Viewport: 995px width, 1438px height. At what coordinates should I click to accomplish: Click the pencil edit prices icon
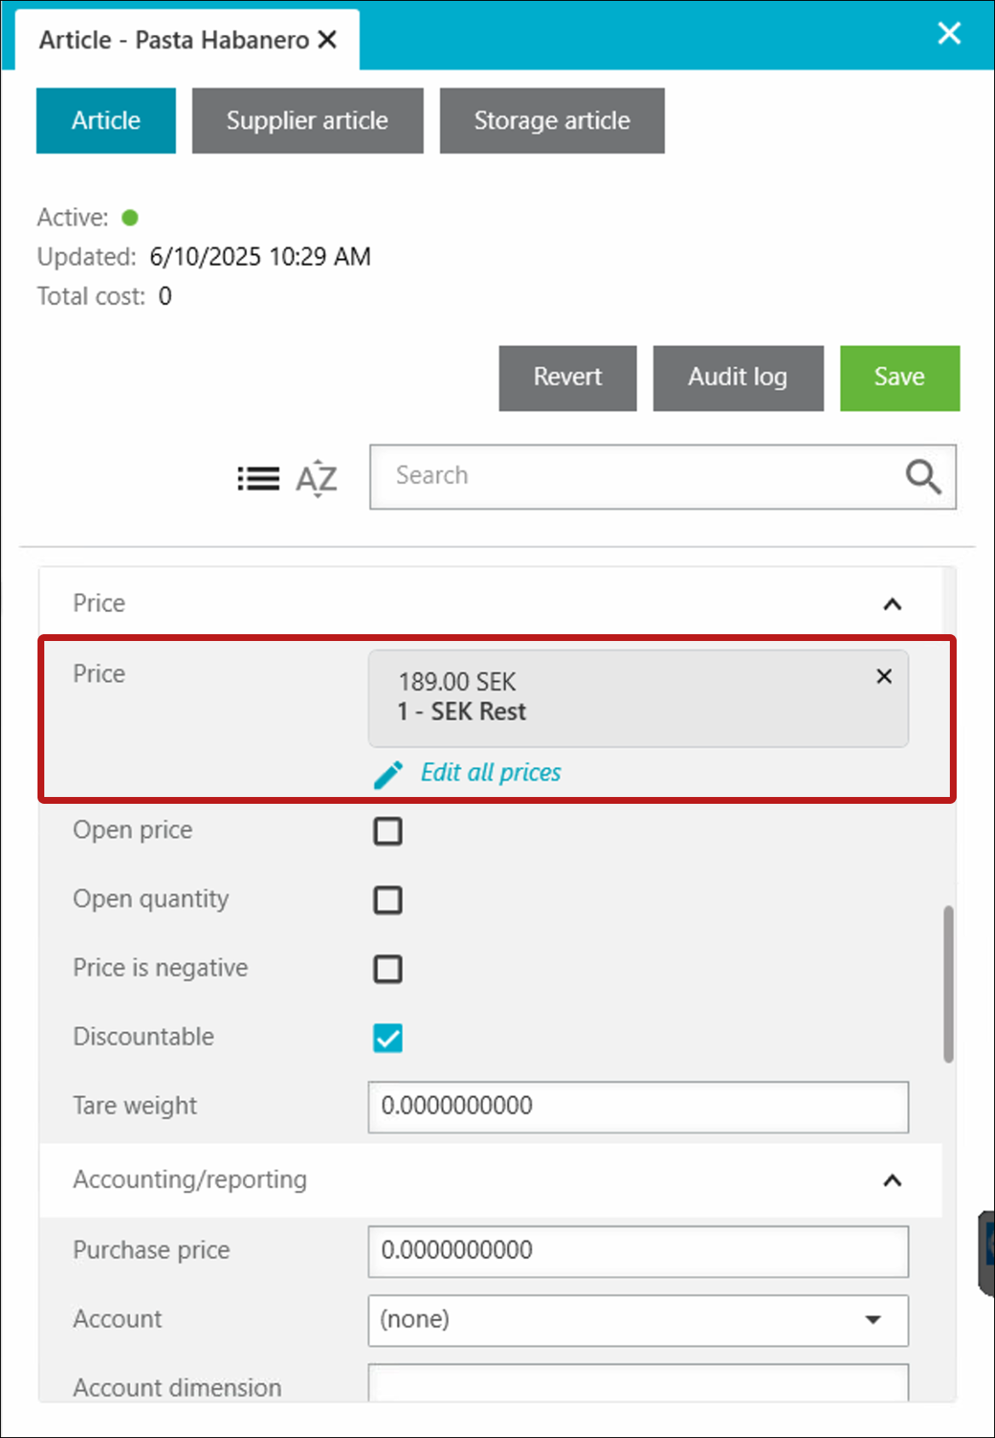[x=388, y=774]
